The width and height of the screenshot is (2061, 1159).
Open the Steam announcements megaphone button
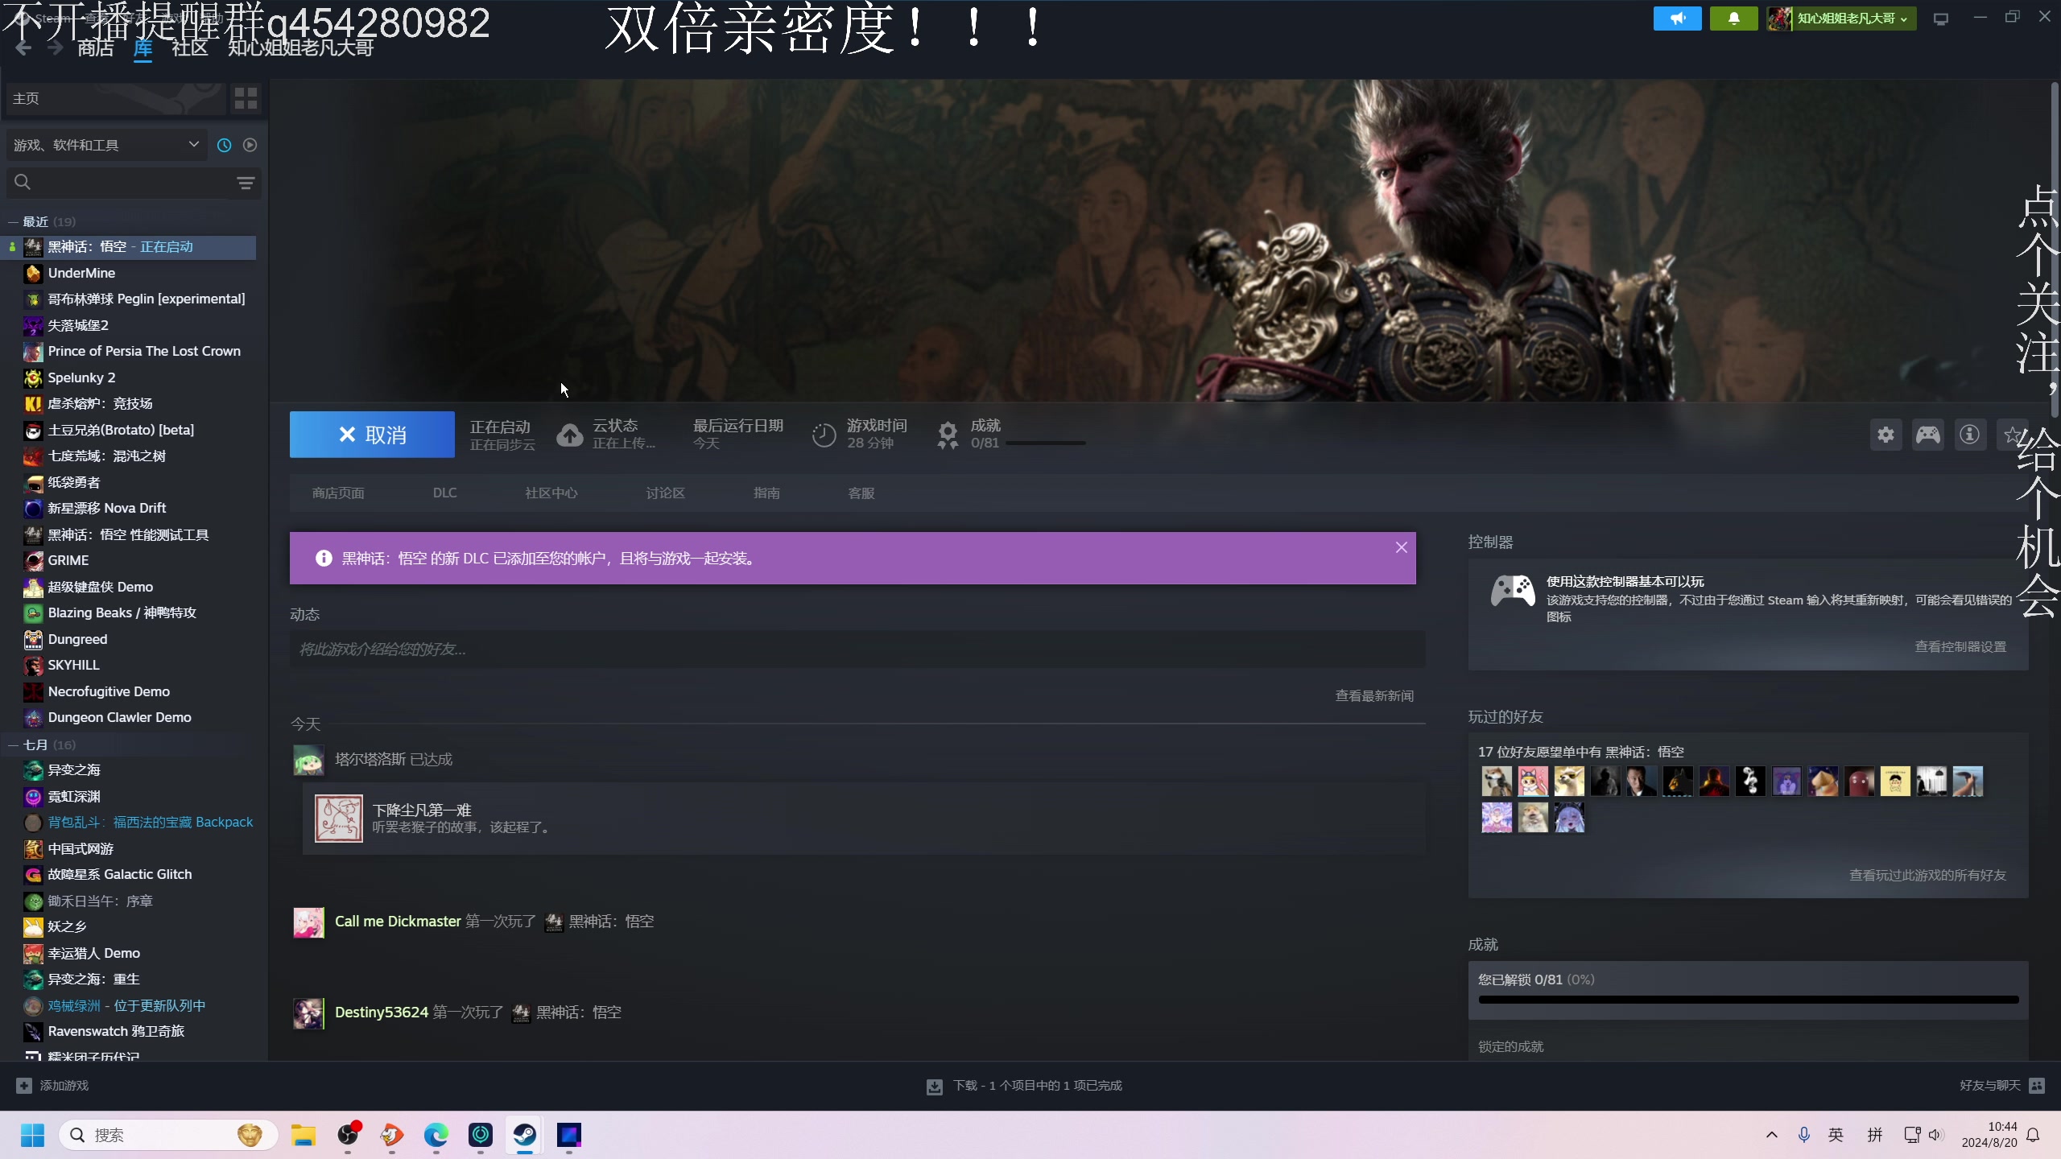(x=1677, y=19)
